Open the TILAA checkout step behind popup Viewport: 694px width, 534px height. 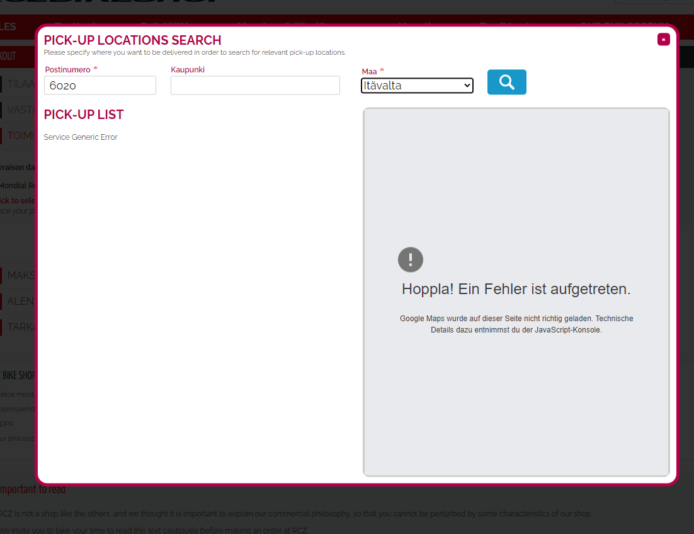pos(19,84)
